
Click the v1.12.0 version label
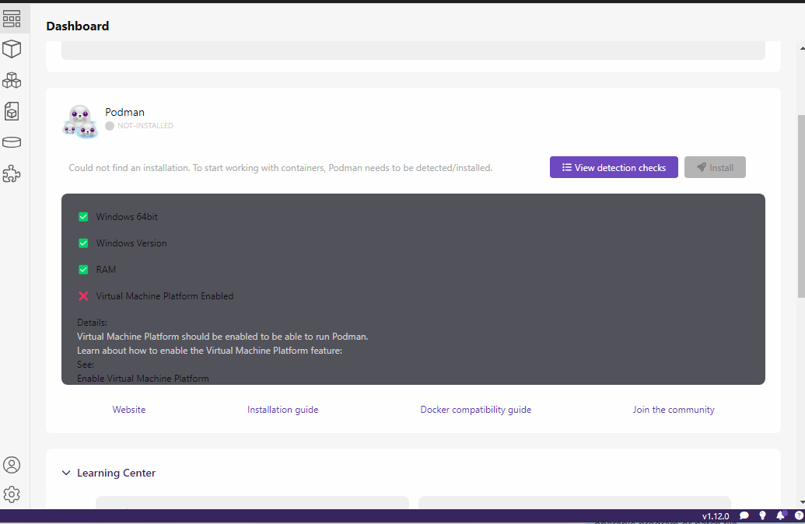point(716,516)
